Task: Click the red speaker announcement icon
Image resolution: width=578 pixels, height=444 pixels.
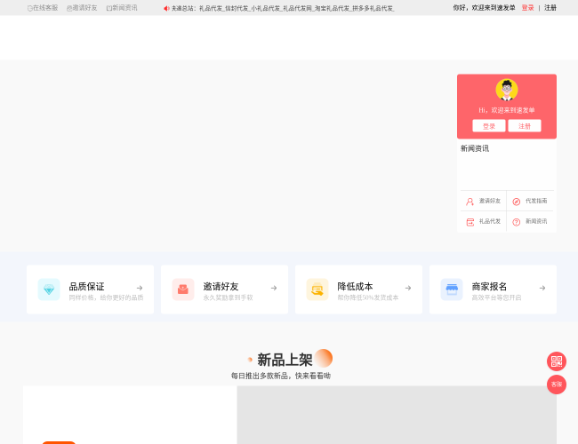Action: click(x=166, y=8)
